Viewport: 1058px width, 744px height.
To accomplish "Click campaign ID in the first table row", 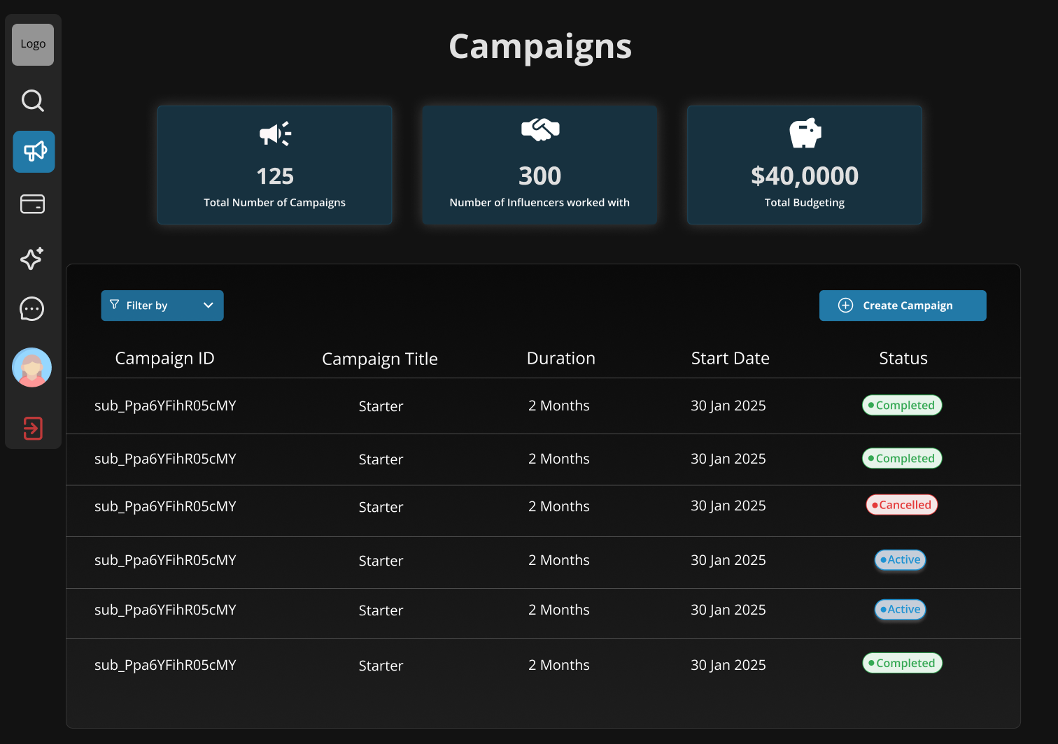I will coord(165,406).
